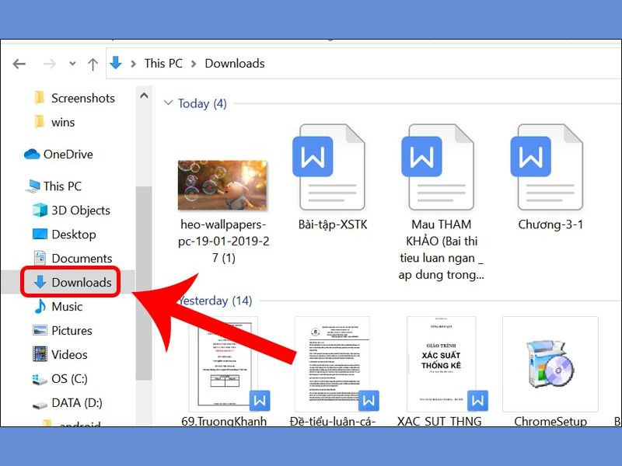This screenshot has width=622, height=466.
Task: Open Desktop in the navigation pane
Action: point(64,235)
